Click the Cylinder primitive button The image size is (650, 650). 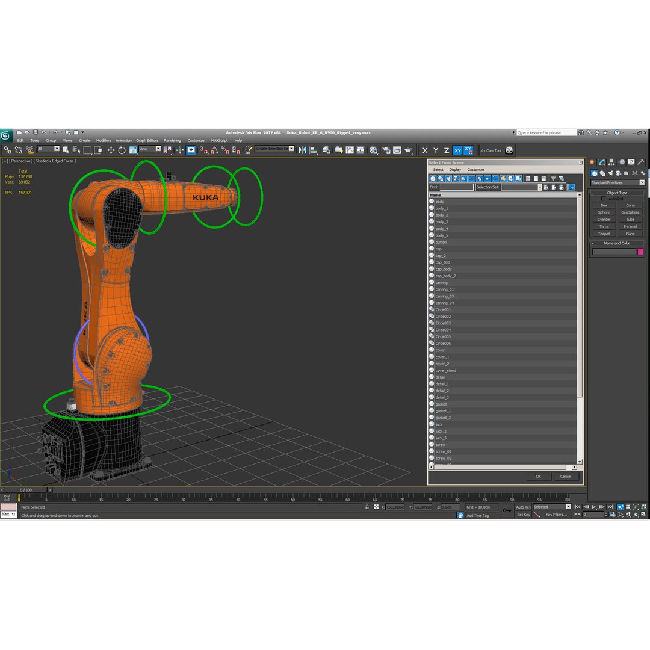coord(604,220)
